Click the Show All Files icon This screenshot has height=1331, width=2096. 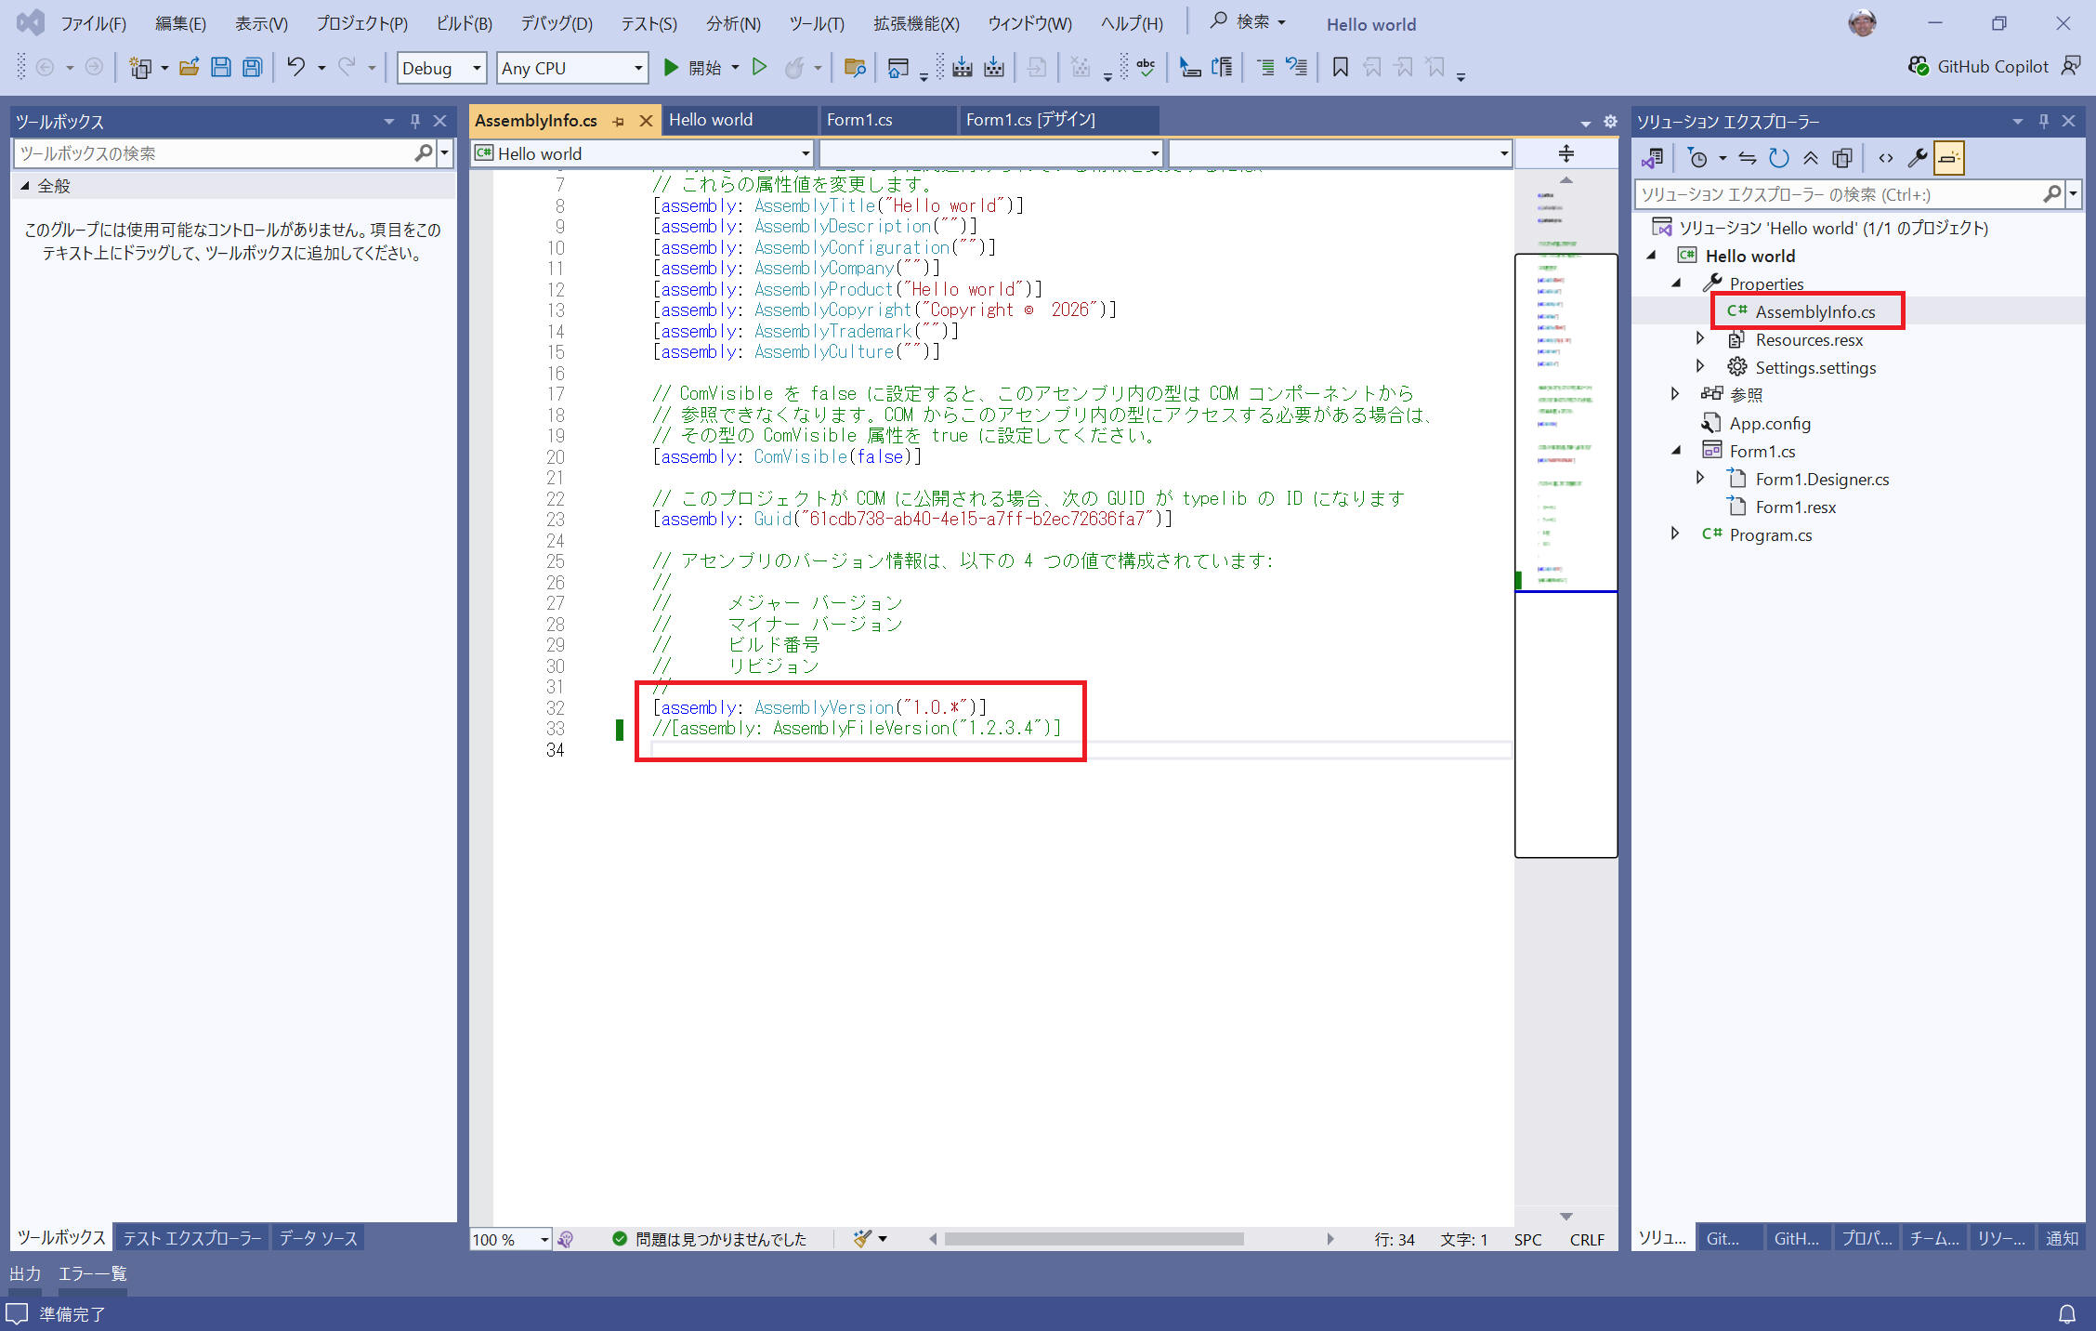click(1841, 158)
